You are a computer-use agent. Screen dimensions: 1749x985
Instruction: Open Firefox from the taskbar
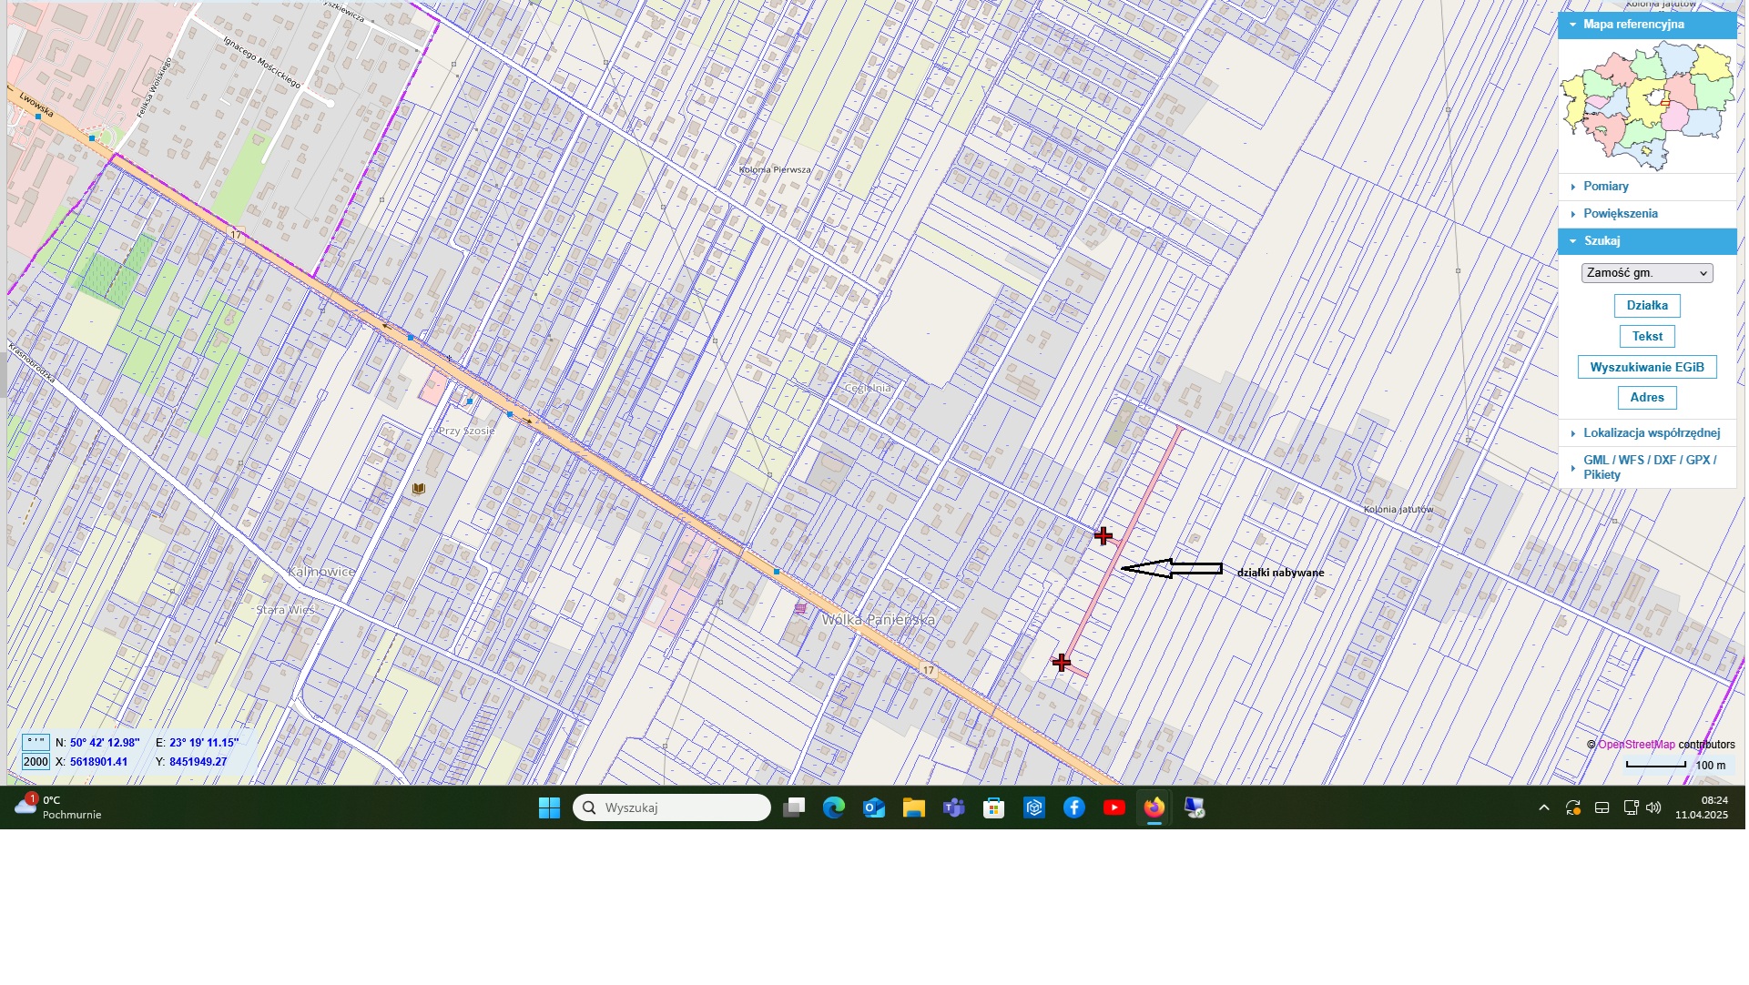pos(1154,807)
